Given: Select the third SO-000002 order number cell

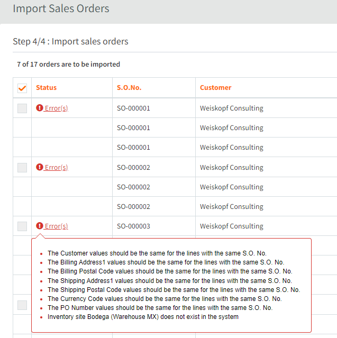Looking at the screenshot, I should (x=133, y=206).
